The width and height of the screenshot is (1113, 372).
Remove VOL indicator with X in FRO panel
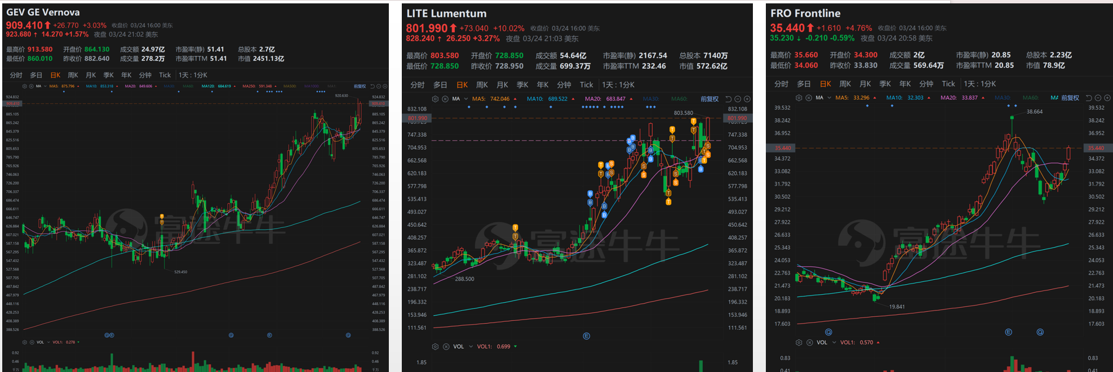(809, 342)
